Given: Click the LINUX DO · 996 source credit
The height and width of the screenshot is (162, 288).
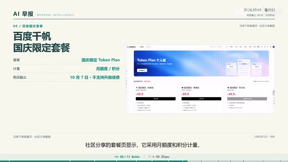Looking at the screenshot, I should pyautogui.click(x=265, y=137).
